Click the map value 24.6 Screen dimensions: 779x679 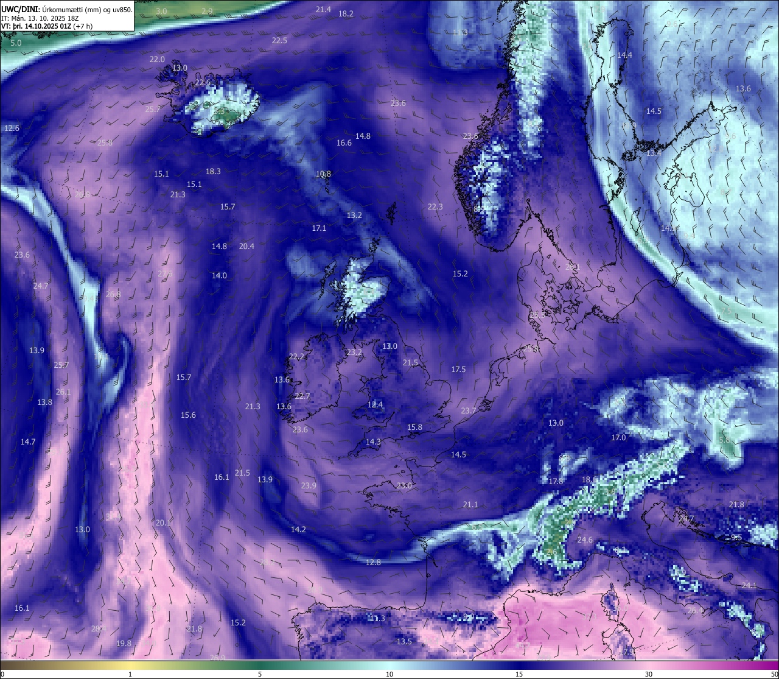pyautogui.click(x=585, y=540)
